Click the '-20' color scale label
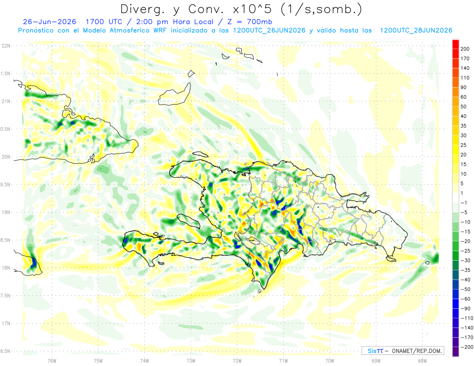 pyautogui.click(x=465, y=241)
